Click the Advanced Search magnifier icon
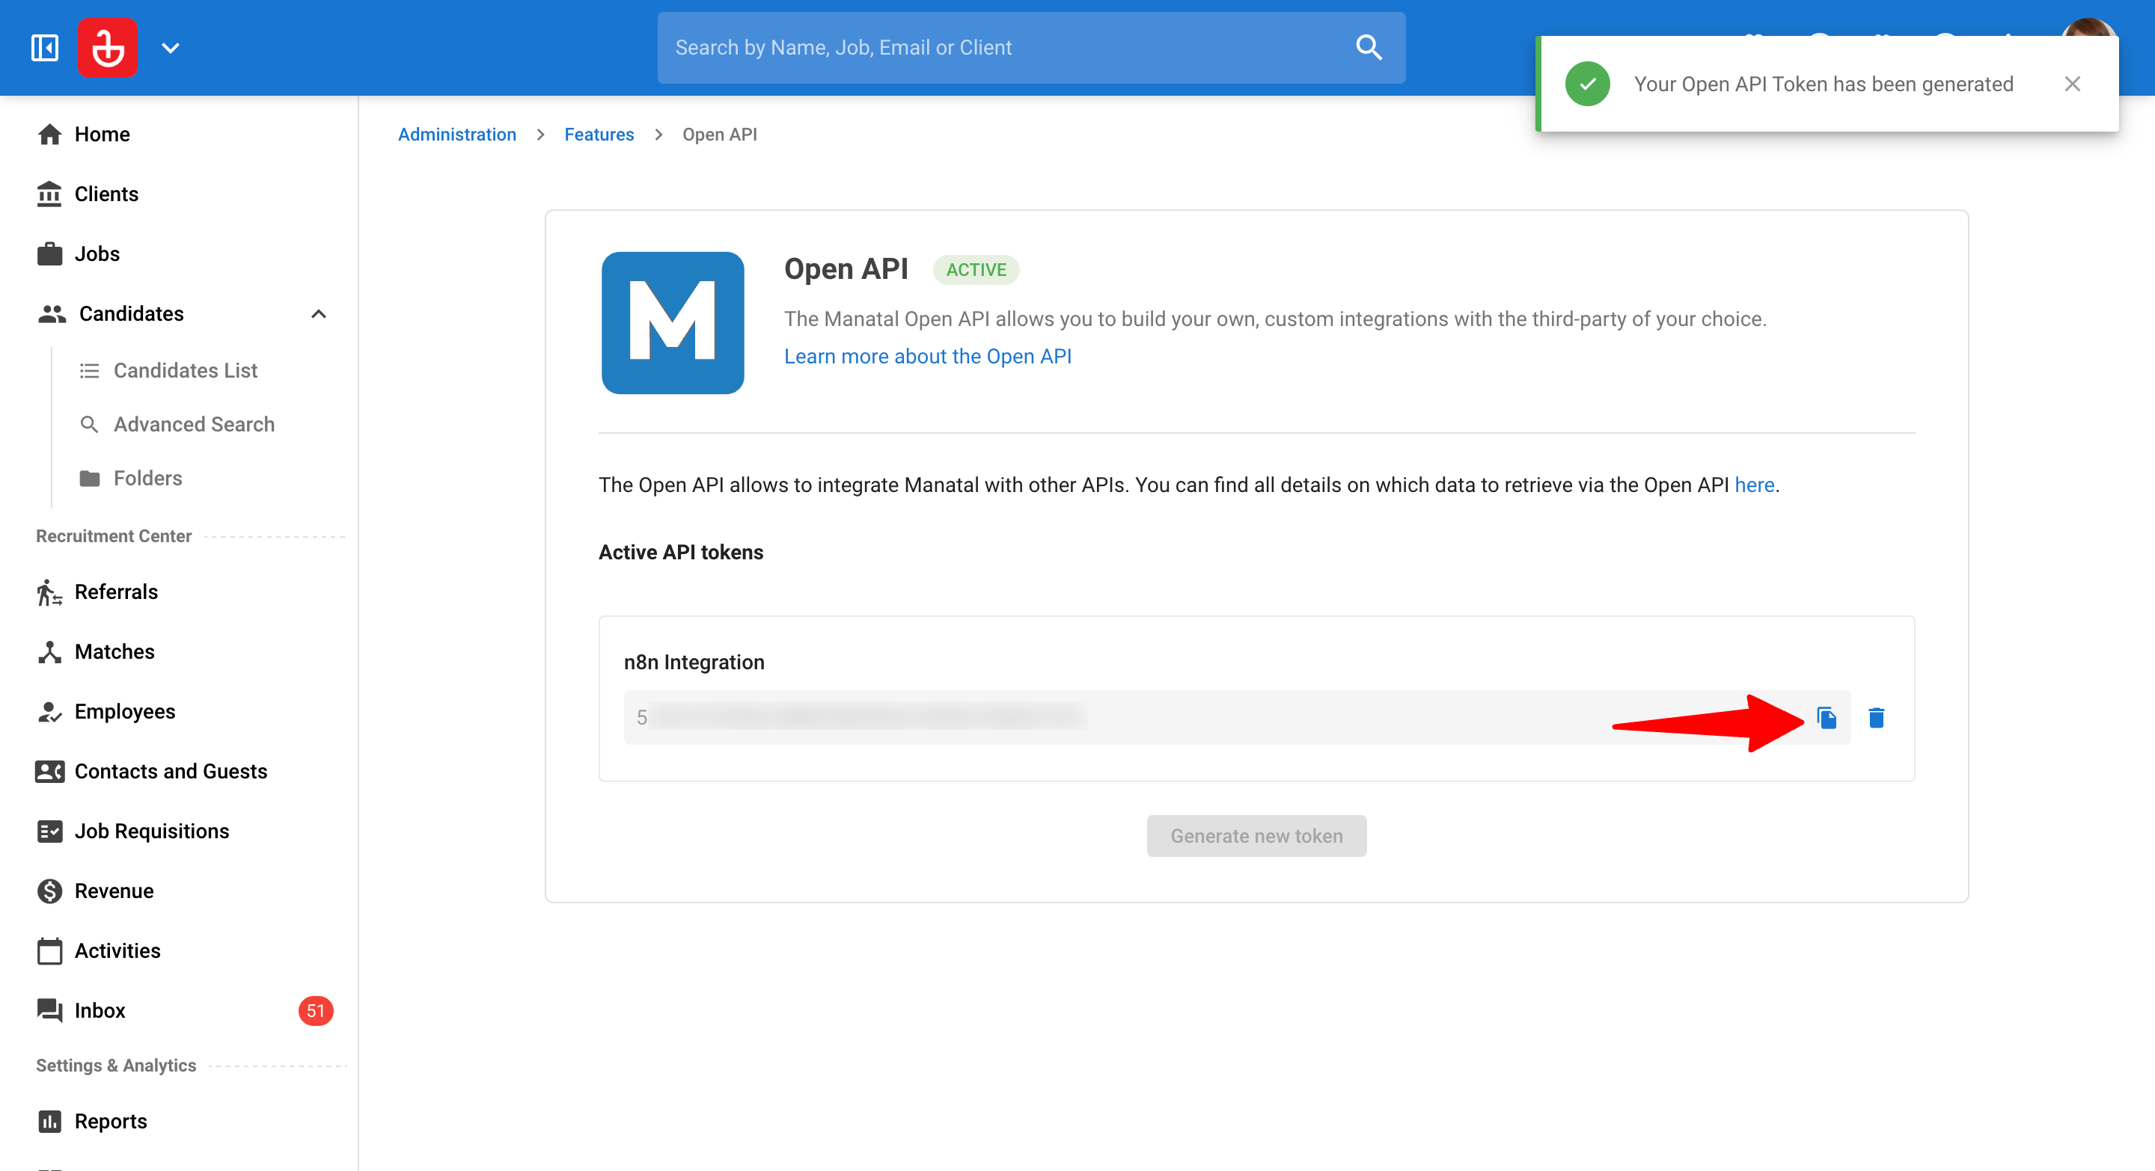 click(x=89, y=425)
